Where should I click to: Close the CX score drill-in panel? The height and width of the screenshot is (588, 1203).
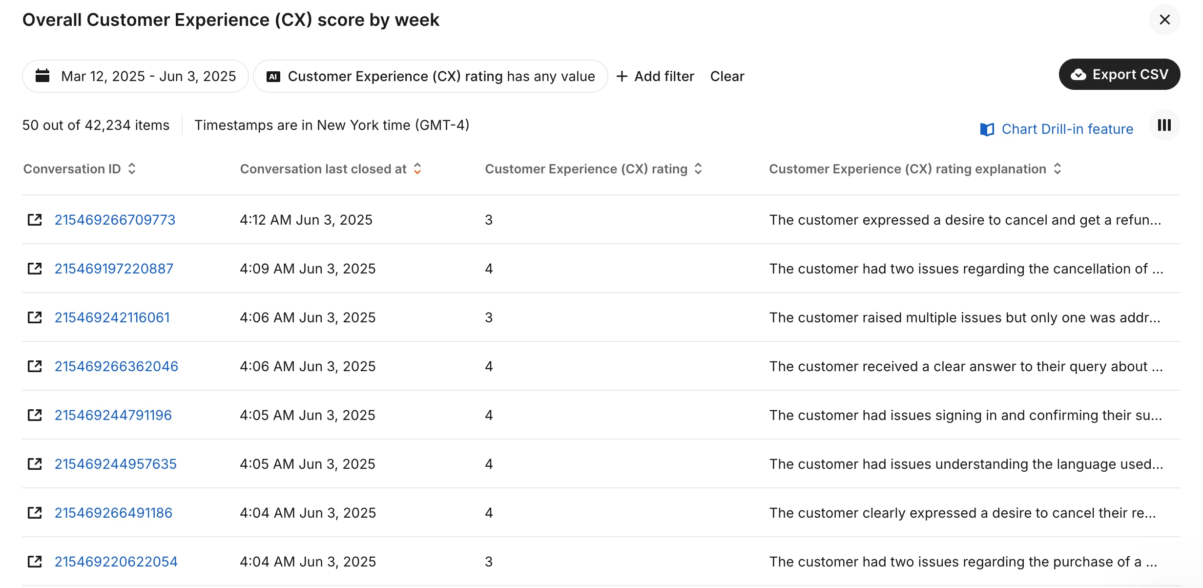point(1165,20)
